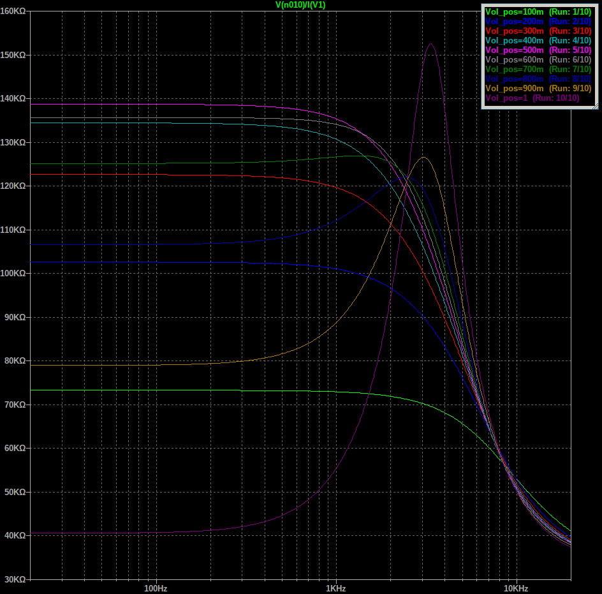The width and height of the screenshot is (602, 594).
Task: Click the 120KΩ vertical axis label
Action: tap(13, 186)
